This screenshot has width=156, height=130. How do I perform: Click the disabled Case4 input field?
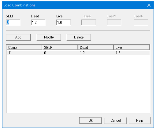pos(89,23)
